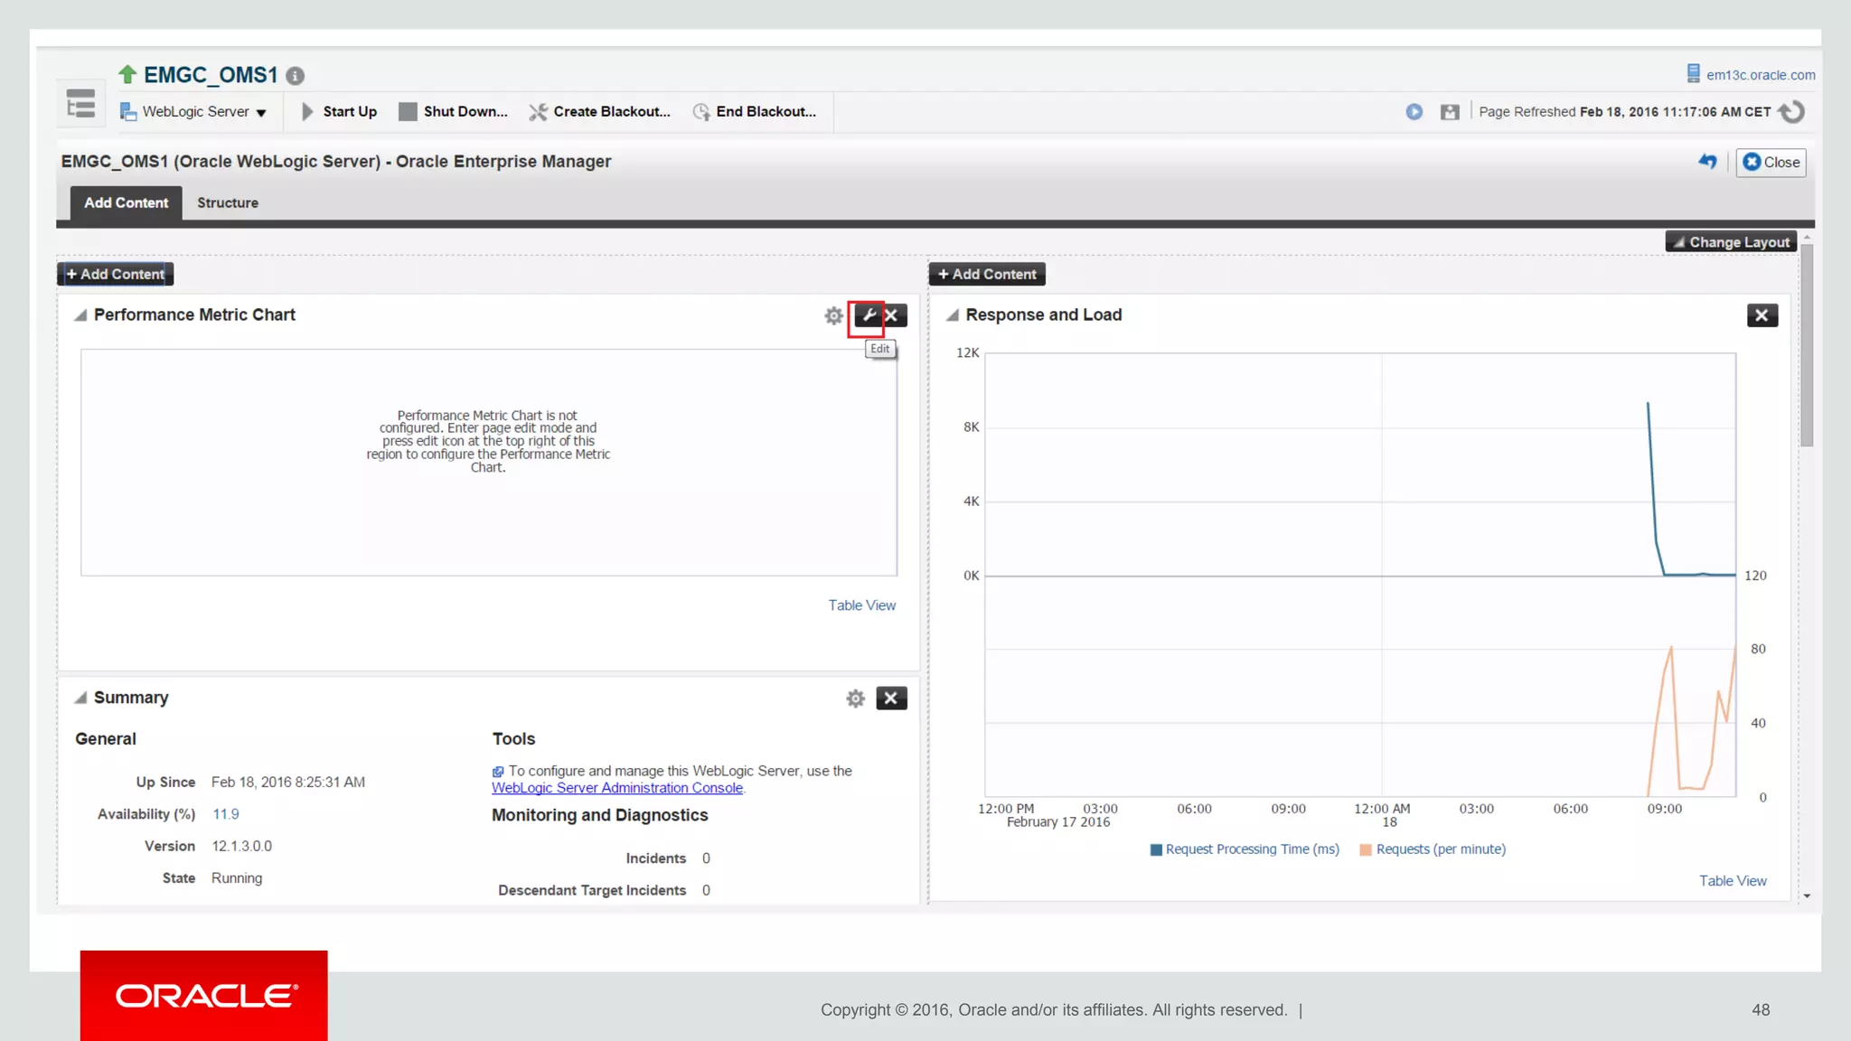Viewport: 1851px width, 1041px height.
Task: Click the Start Up button
Action: [339, 112]
